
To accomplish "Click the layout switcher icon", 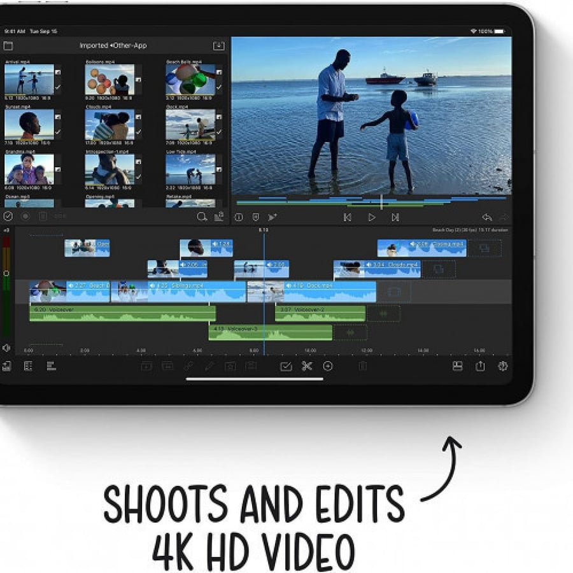I will [x=458, y=366].
